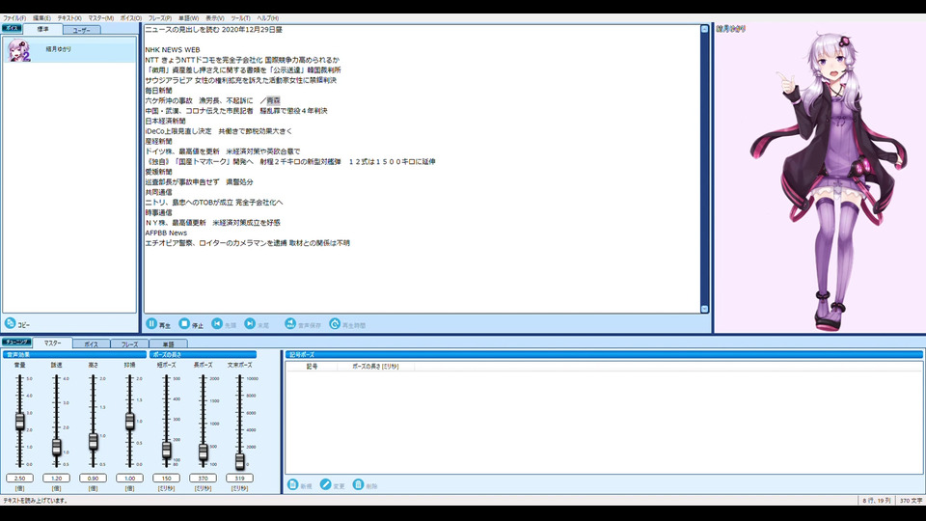Click the line '日本経済新聞' in editor
The image size is (926, 521).
[x=165, y=122]
